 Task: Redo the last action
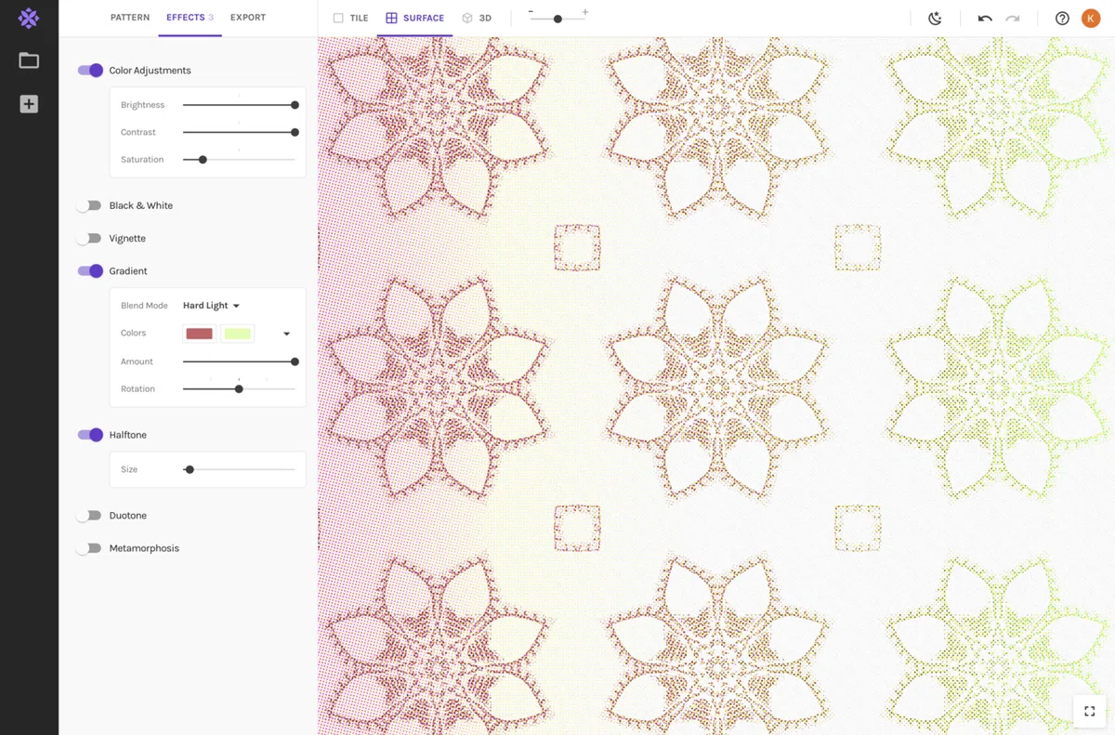point(1013,19)
